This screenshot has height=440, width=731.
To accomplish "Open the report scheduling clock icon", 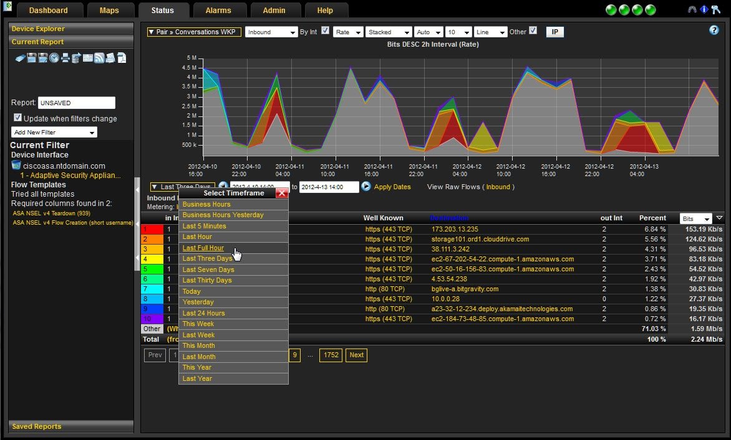I will pos(54,57).
